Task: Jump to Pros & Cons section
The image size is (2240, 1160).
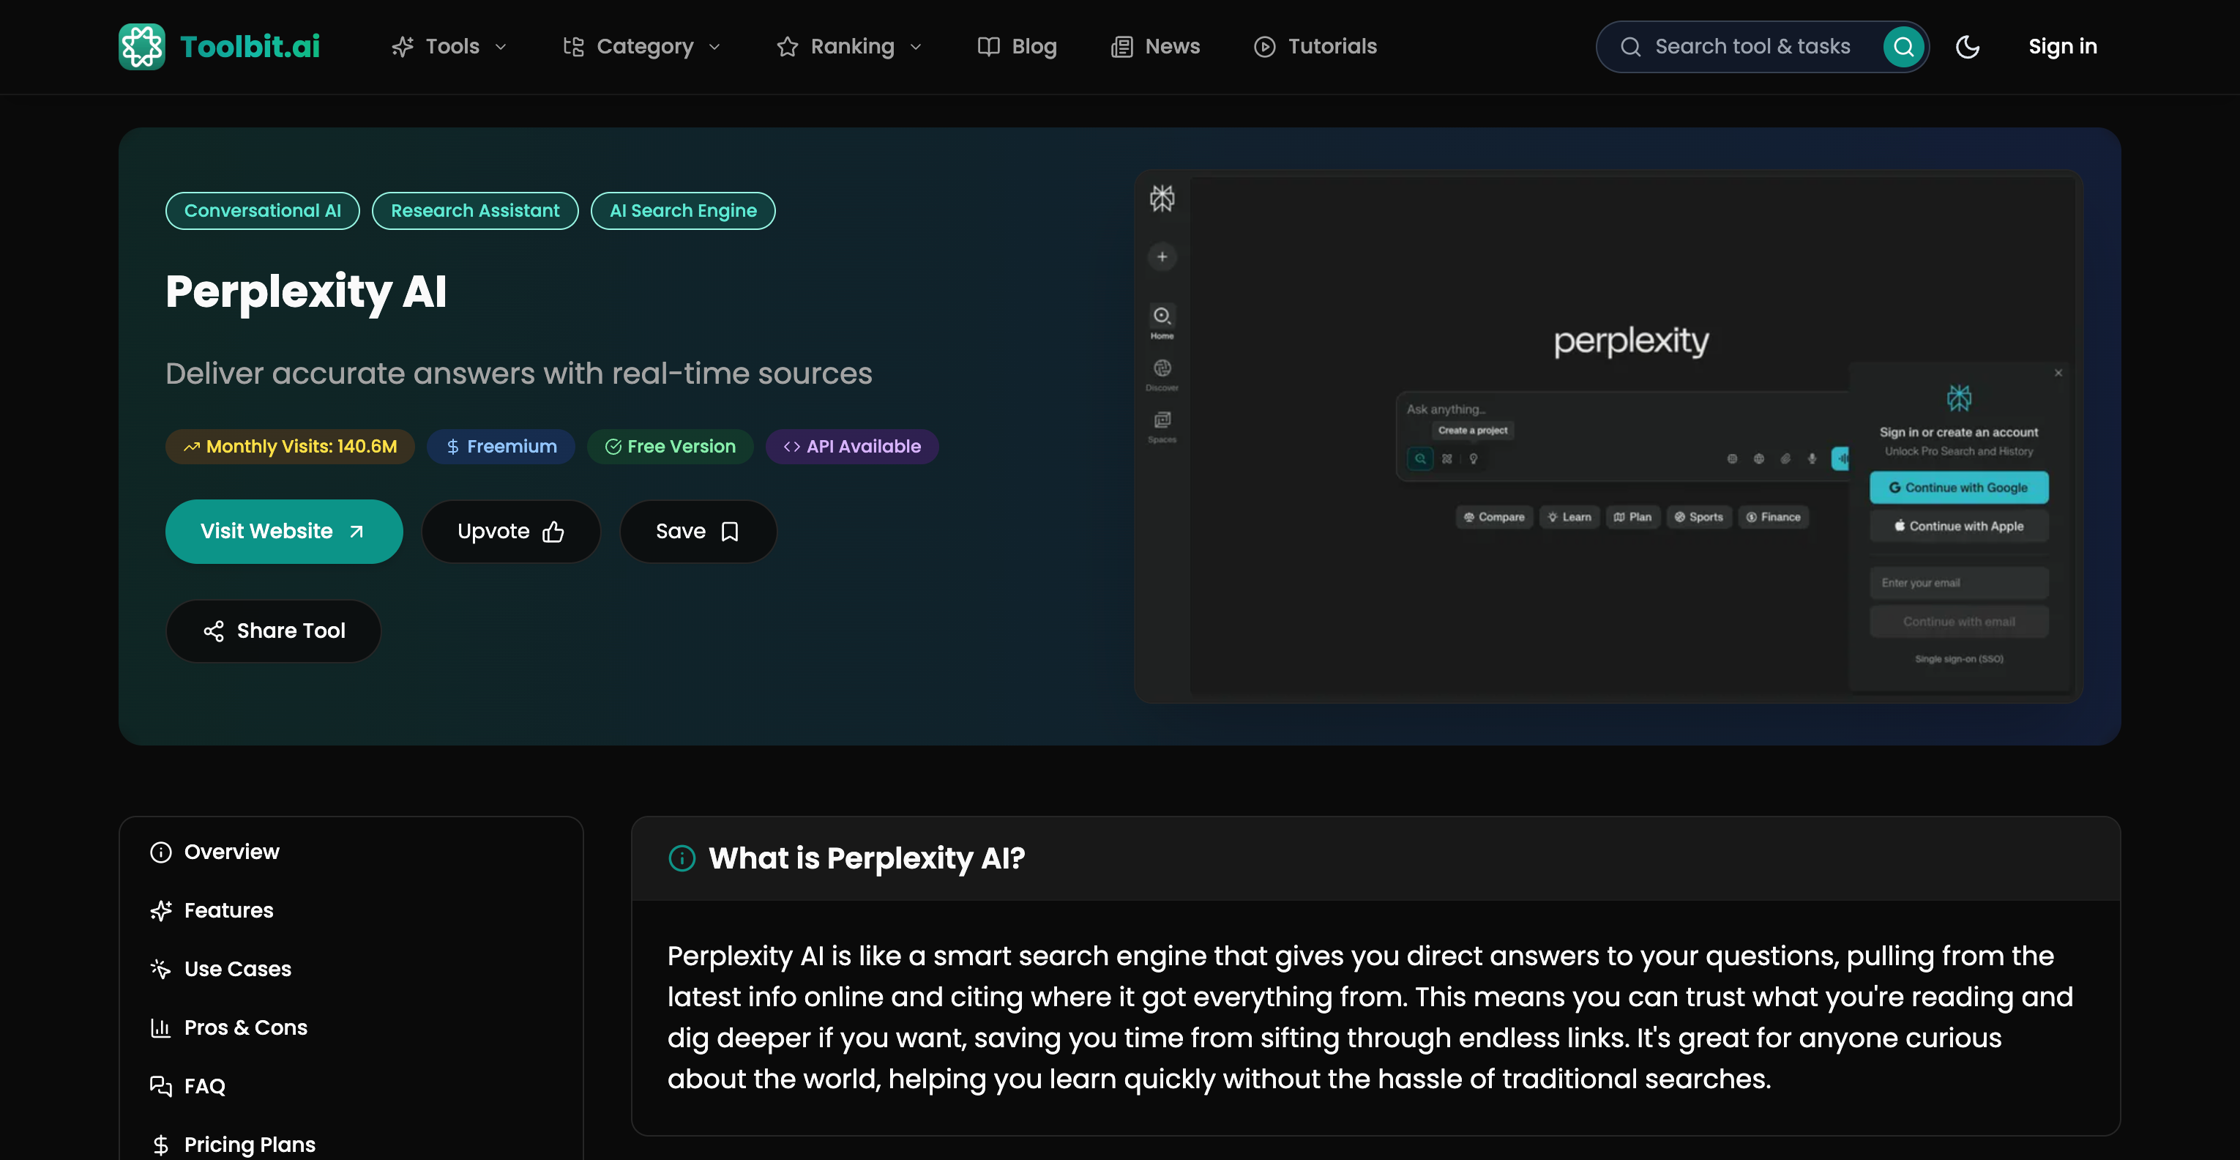Action: click(x=245, y=1027)
